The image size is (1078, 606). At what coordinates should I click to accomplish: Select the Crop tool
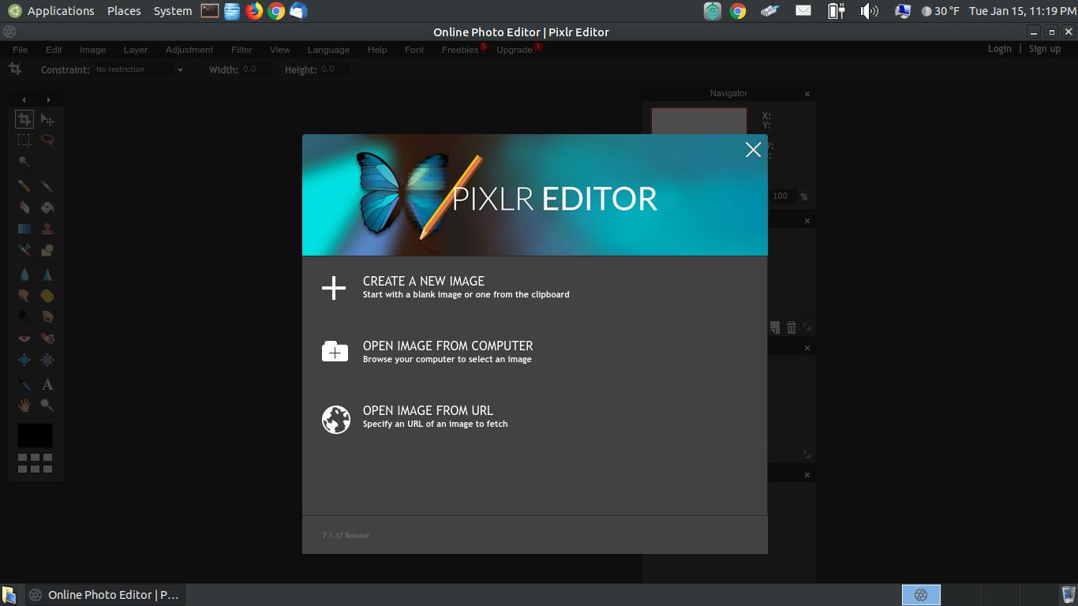click(x=24, y=120)
